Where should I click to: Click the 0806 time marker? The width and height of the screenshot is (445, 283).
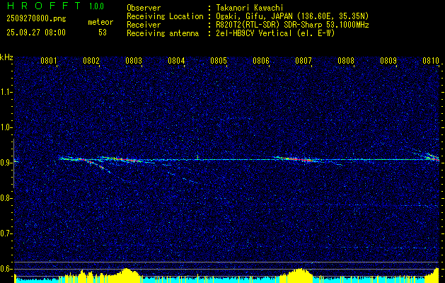point(261,60)
